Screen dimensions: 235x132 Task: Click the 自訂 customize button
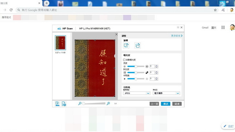pos(229,126)
